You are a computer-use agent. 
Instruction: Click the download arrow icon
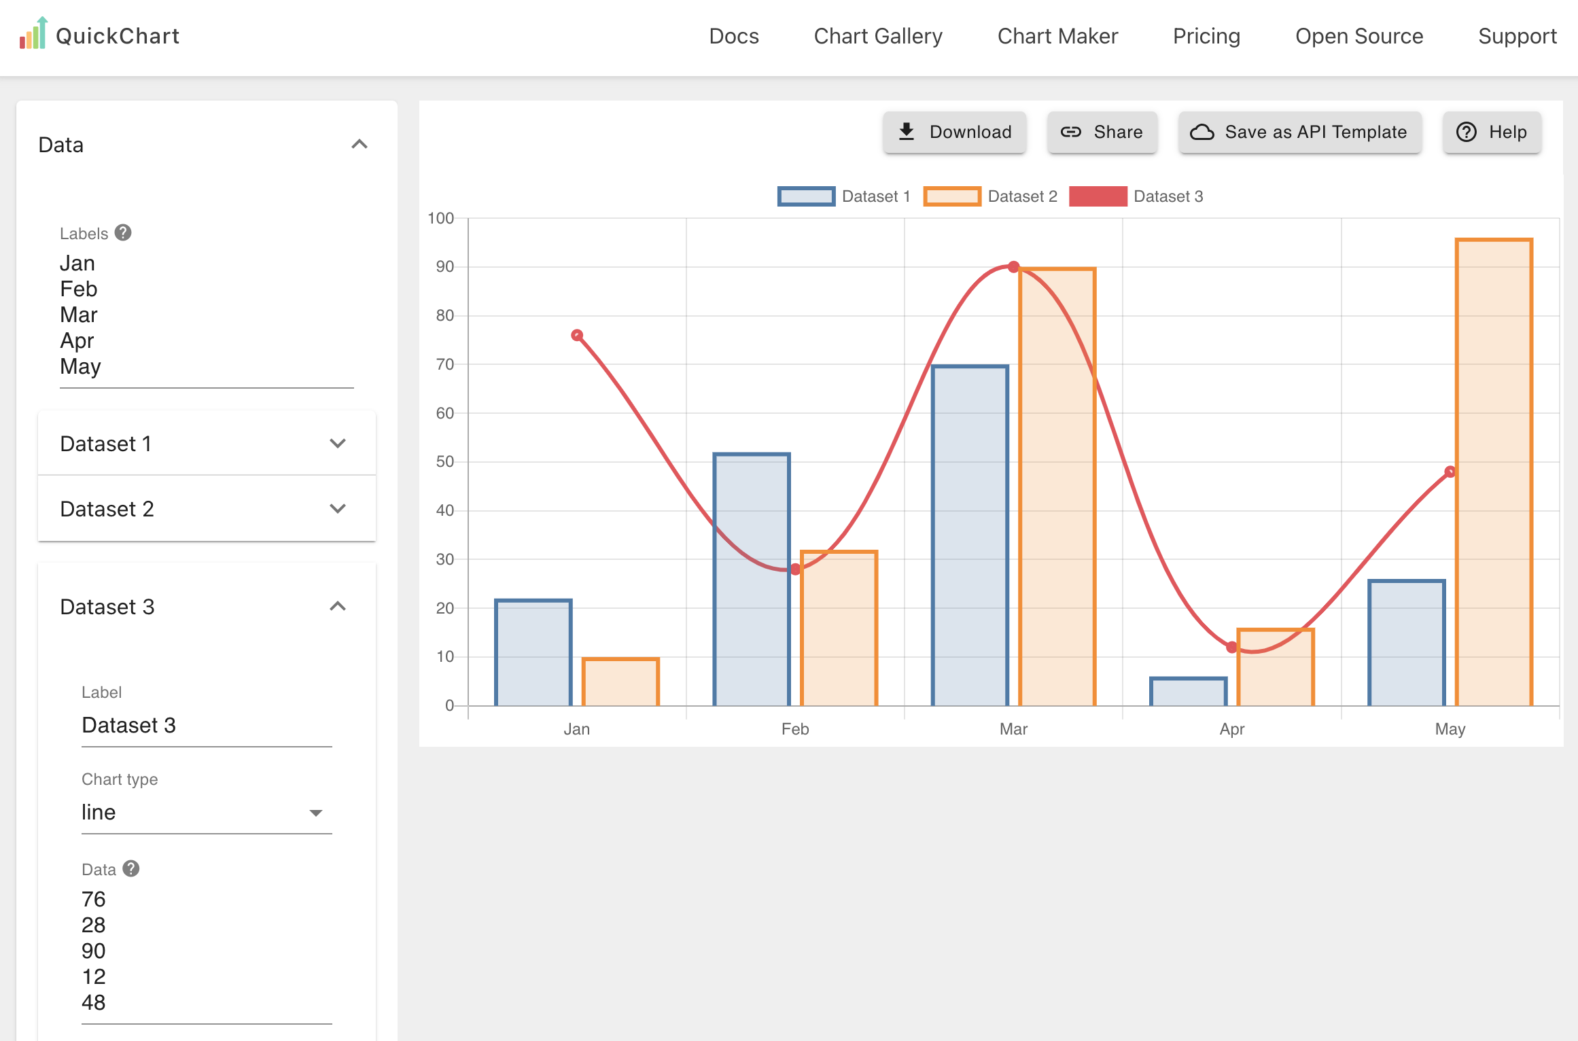click(x=907, y=132)
